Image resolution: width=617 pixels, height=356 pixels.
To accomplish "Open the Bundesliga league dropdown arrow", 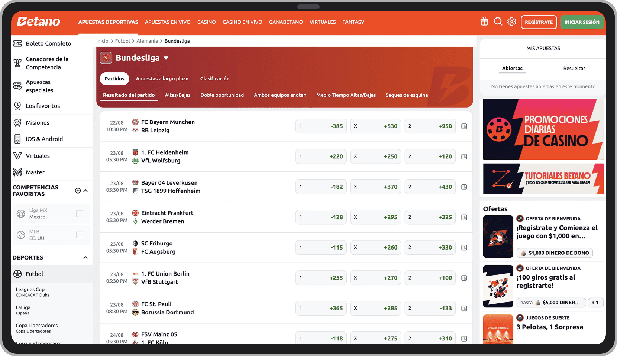I will point(166,58).
